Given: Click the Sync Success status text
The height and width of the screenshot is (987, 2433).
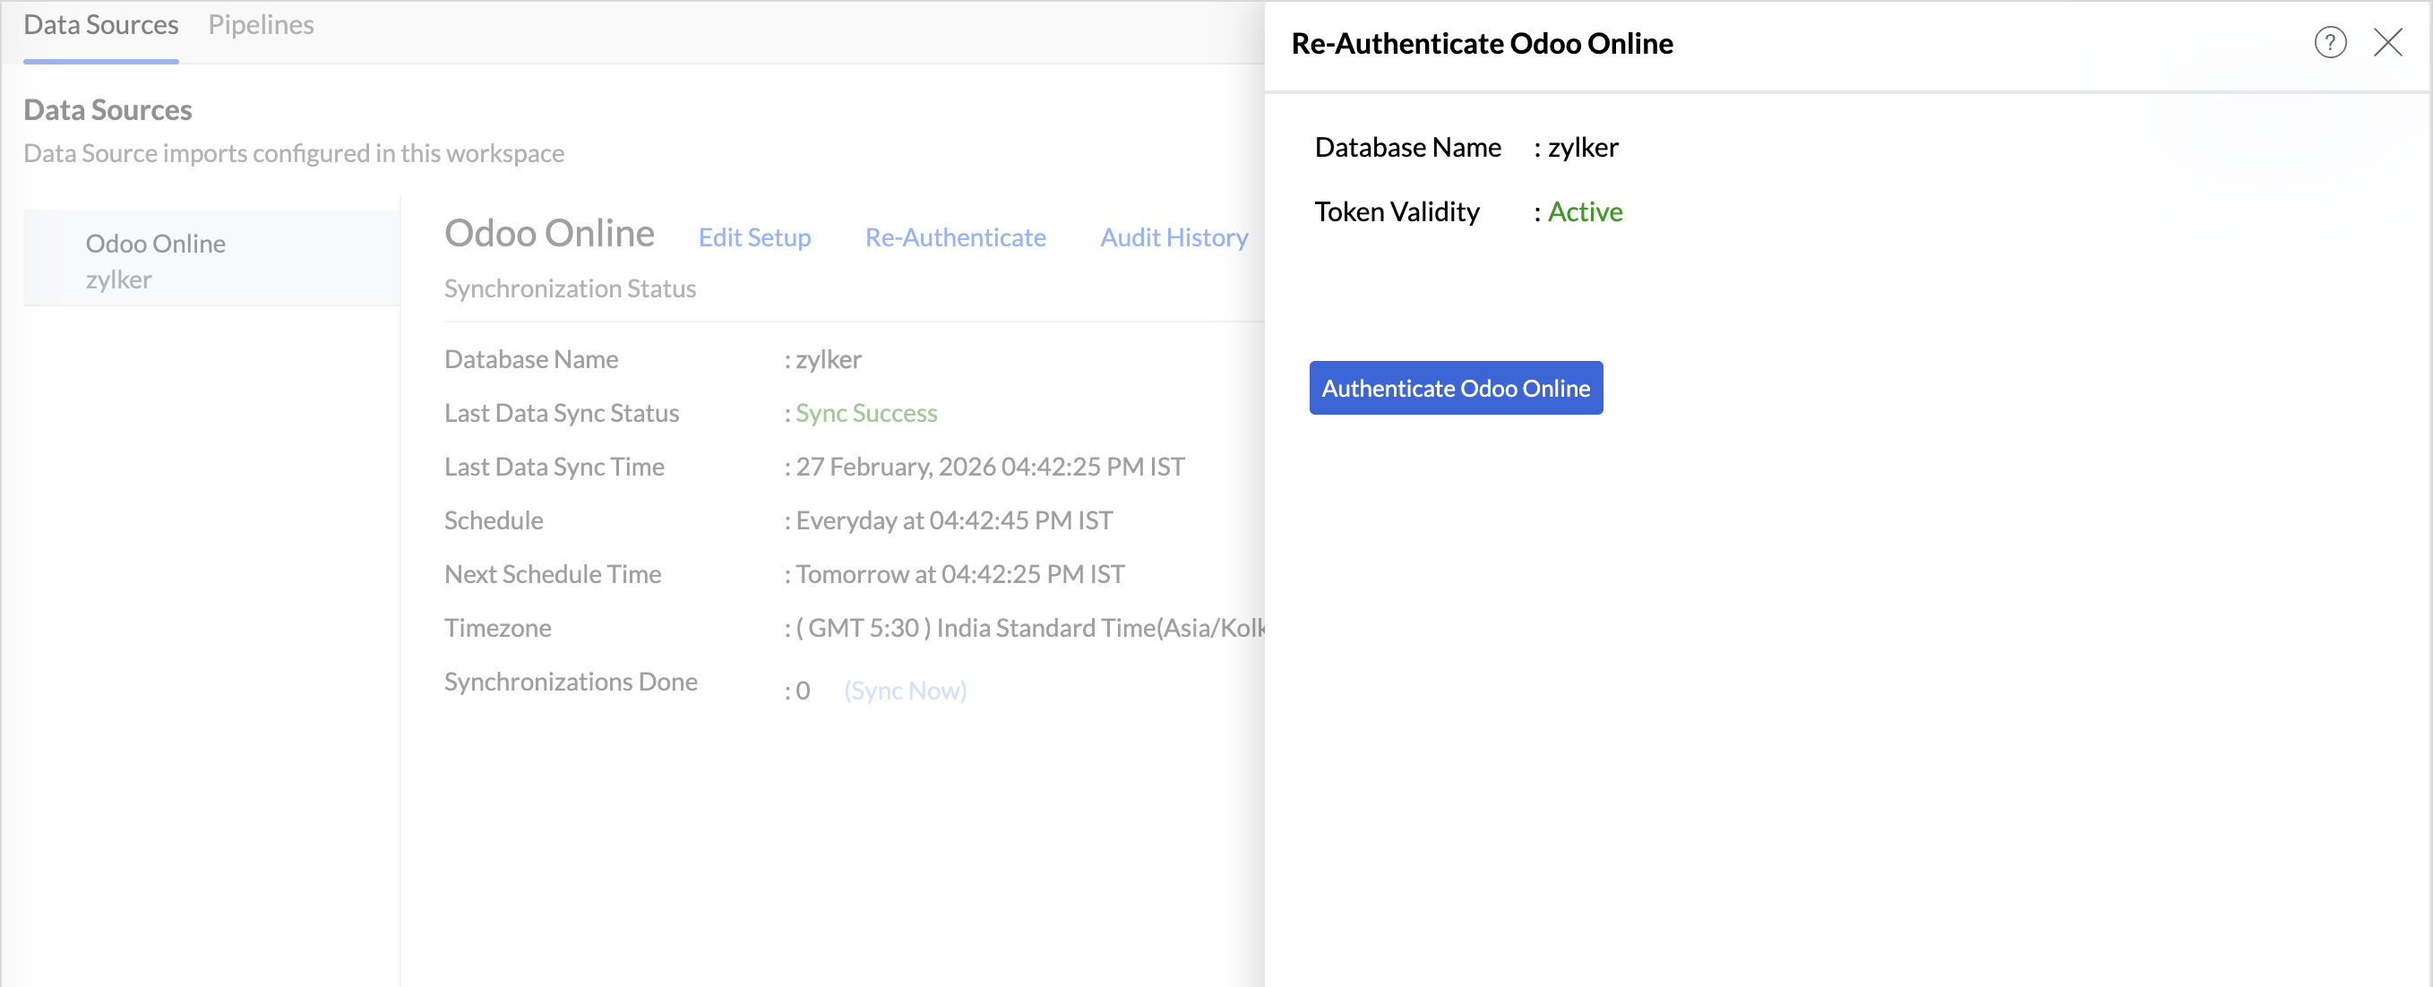Looking at the screenshot, I should tap(865, 413).
